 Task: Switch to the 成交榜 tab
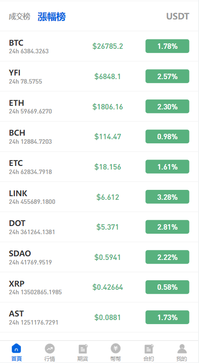(x=20, y=16)
